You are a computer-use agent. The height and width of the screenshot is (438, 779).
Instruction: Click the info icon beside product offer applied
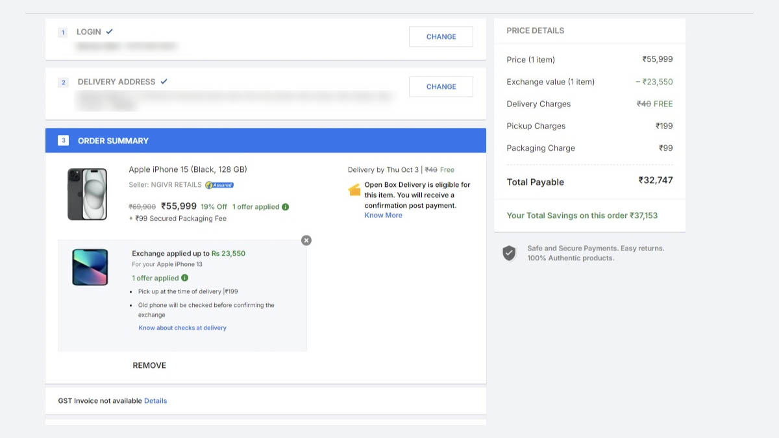(x=286, y=207)
